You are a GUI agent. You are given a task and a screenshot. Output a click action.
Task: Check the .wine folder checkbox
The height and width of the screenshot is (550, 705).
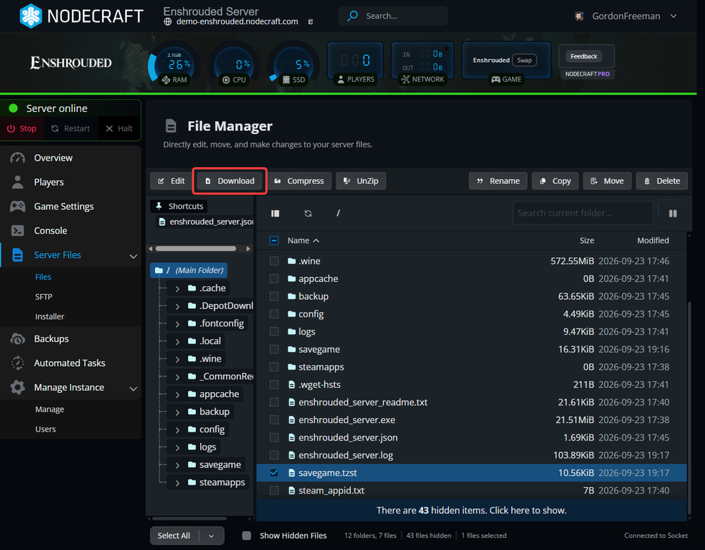point(274,261)
